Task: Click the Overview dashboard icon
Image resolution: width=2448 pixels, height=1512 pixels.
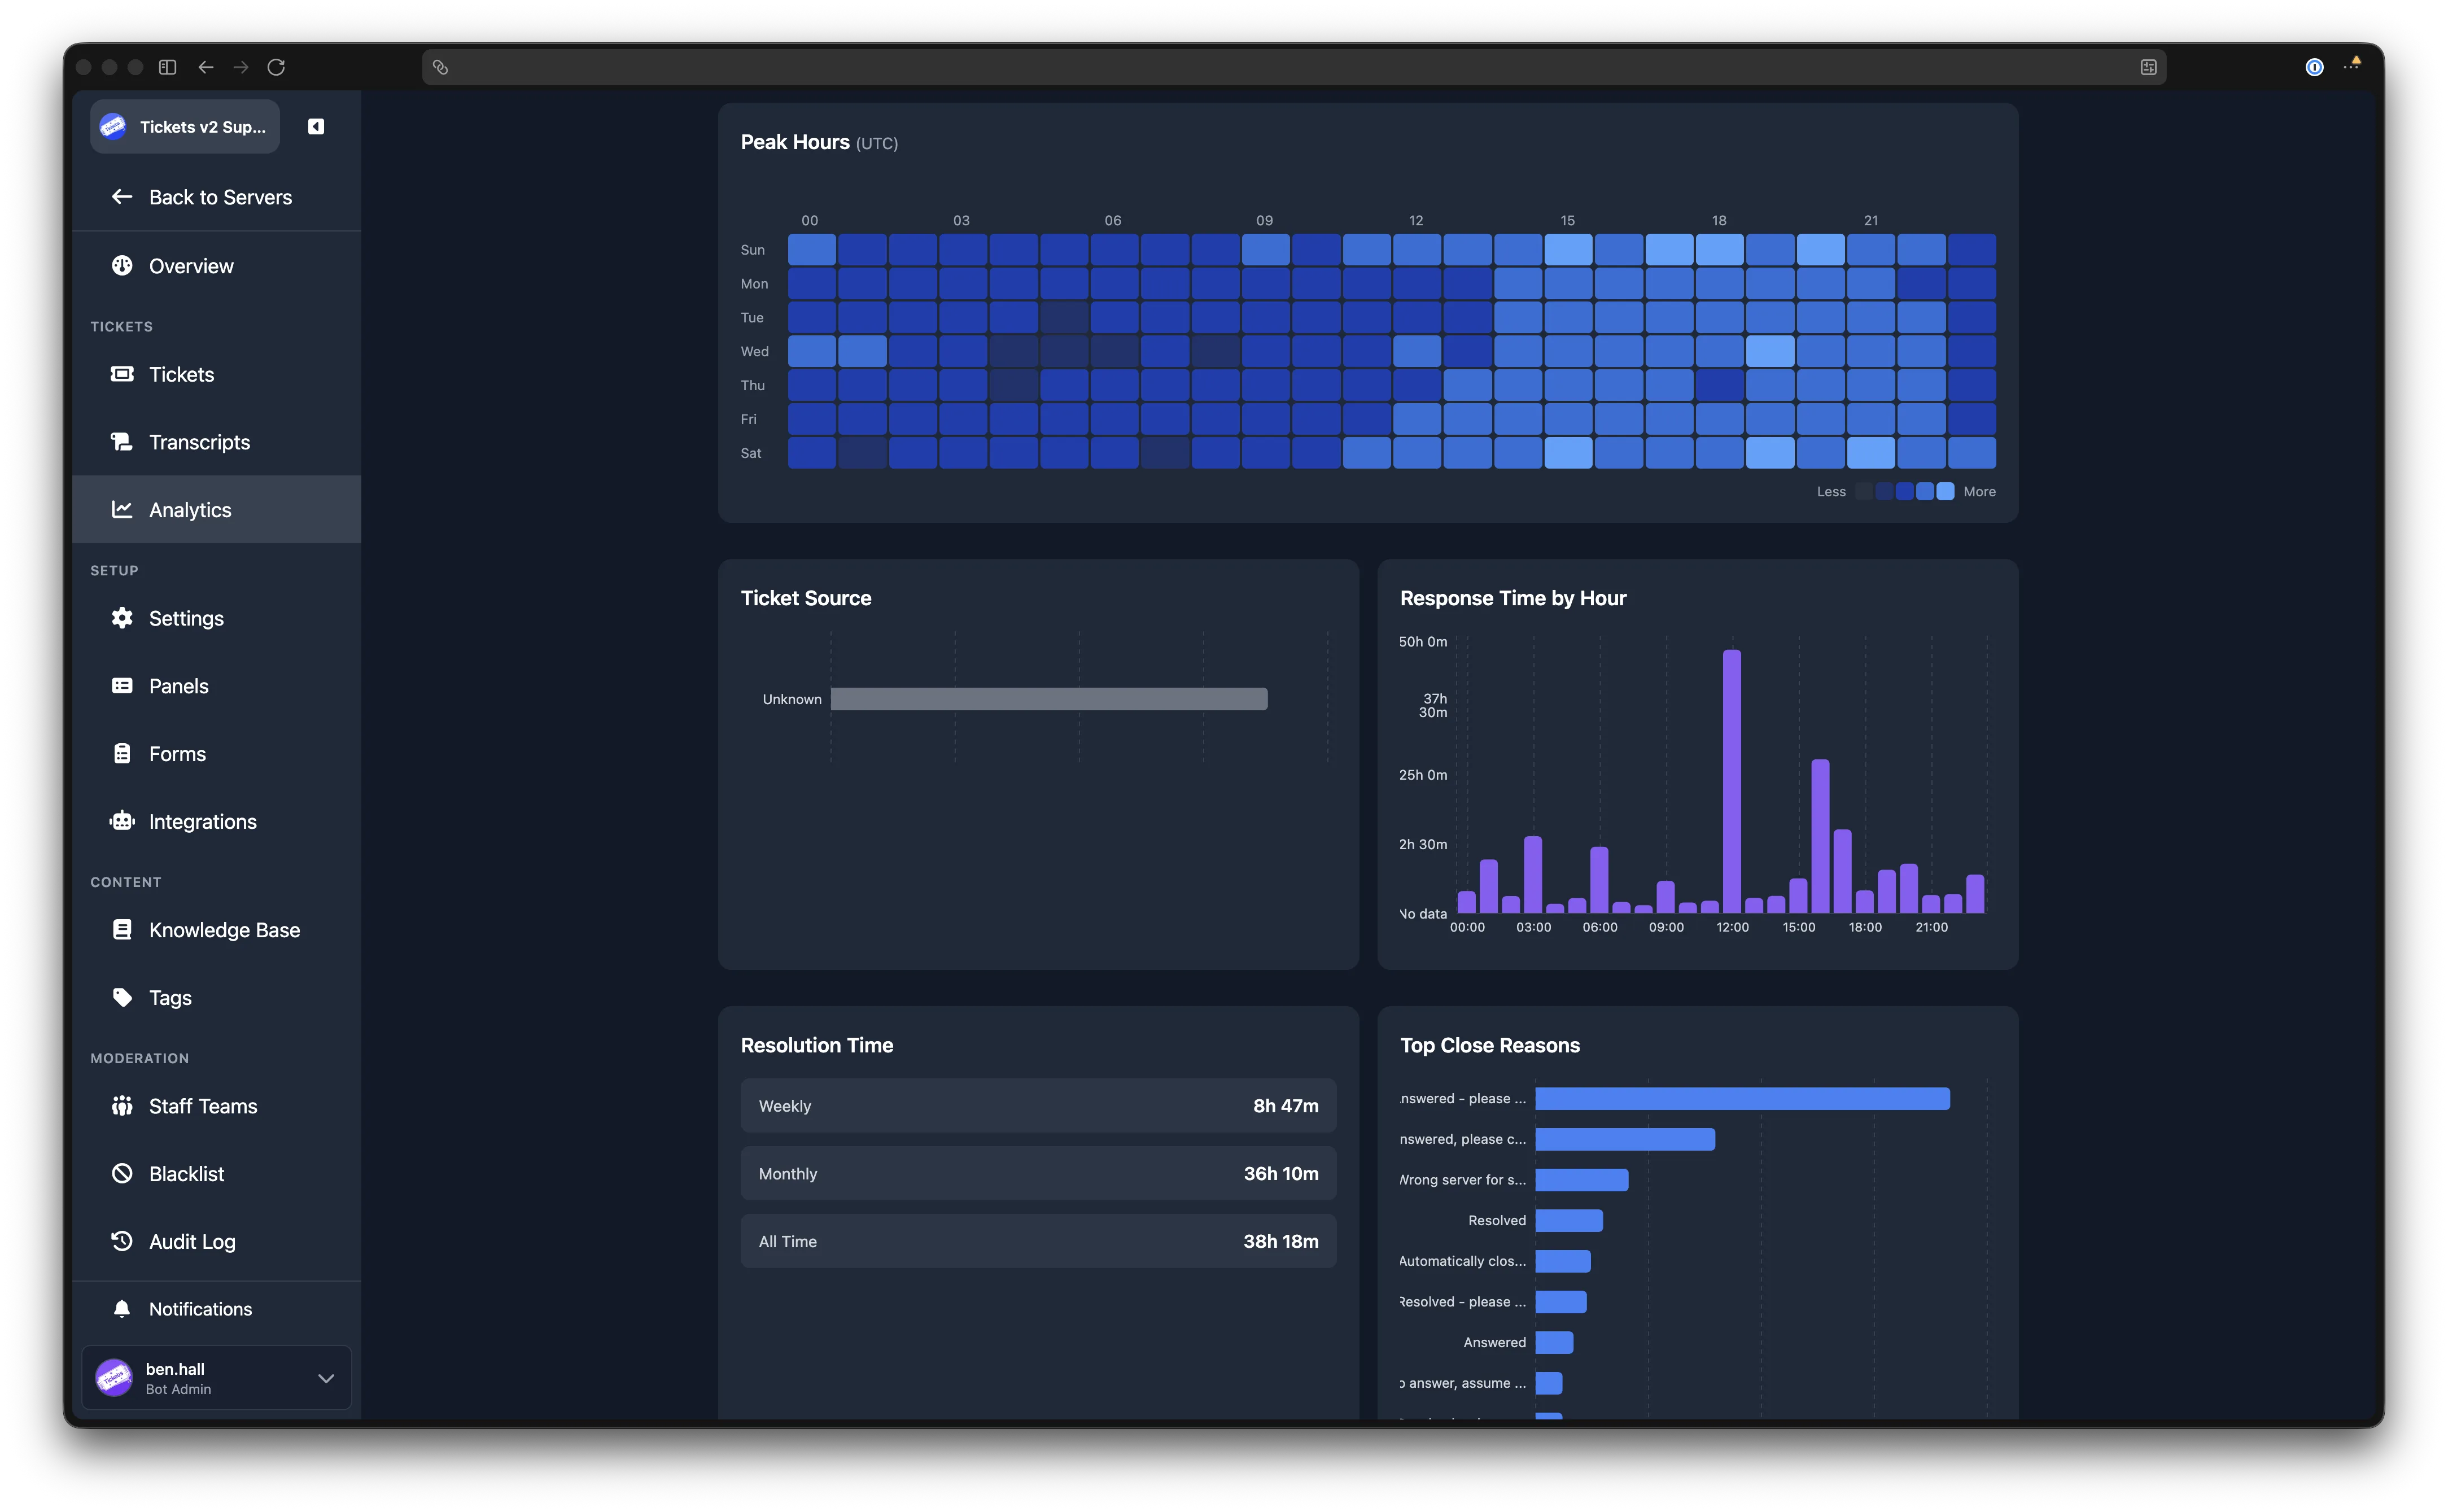Action: coord(122,266)
